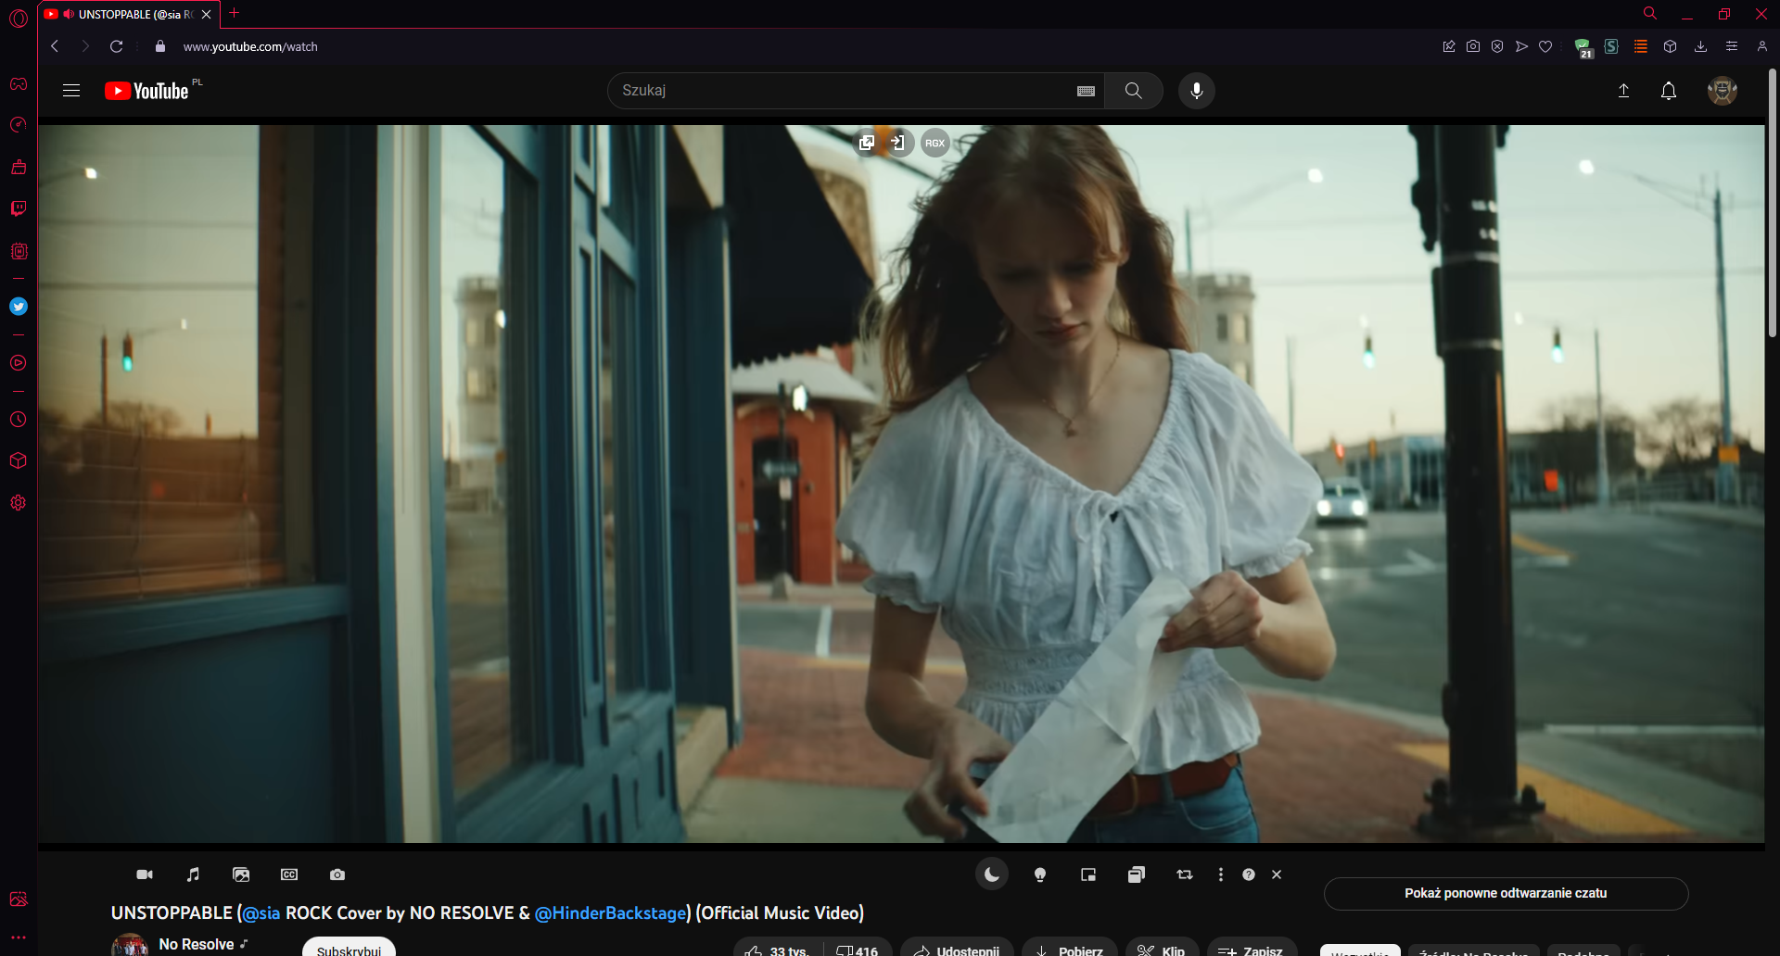Open browser downloads panel
This screenshot has height=956, width=1780.
point(1700,46)
